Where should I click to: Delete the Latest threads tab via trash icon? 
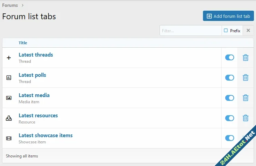pyautogui.click(x=245, y=58)
